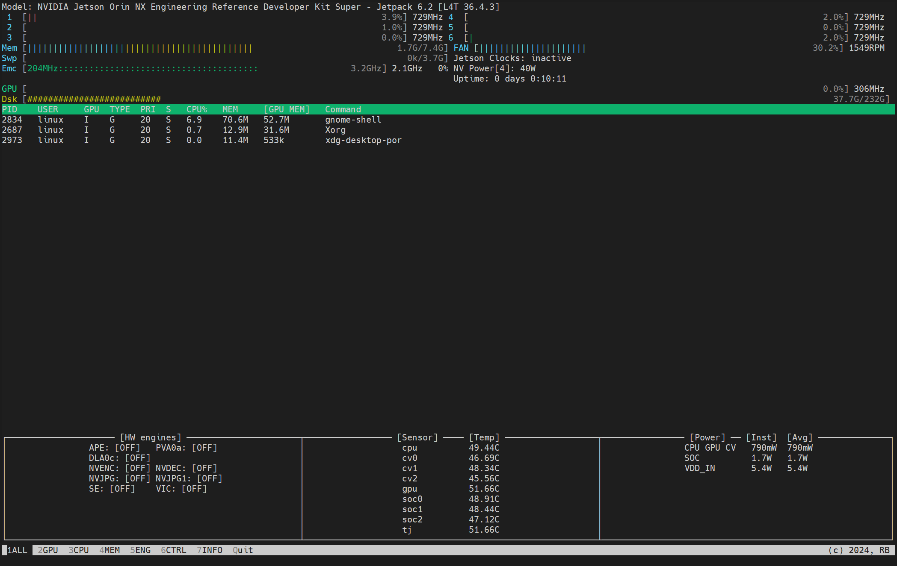Select the 4MEM tab
897x566 pixels.
point(110,550)
